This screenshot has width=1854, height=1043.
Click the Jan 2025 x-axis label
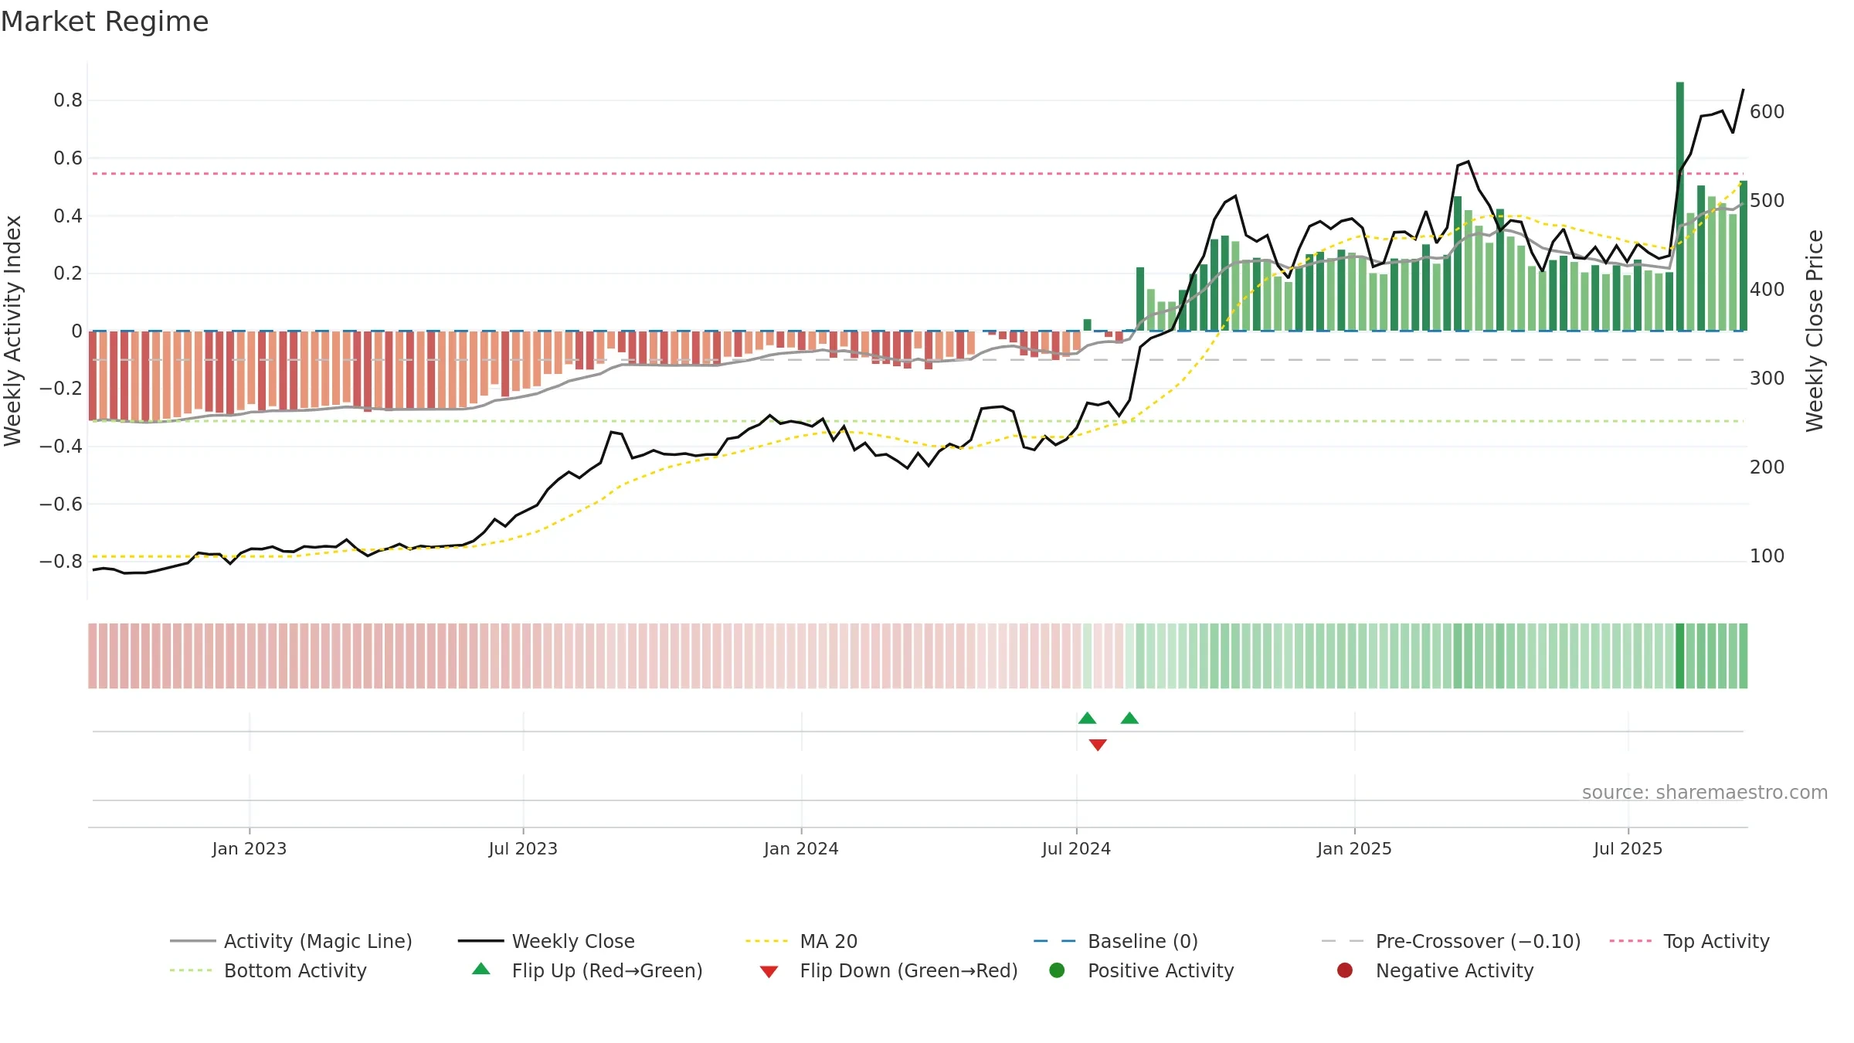click(x=1354, y=848)
